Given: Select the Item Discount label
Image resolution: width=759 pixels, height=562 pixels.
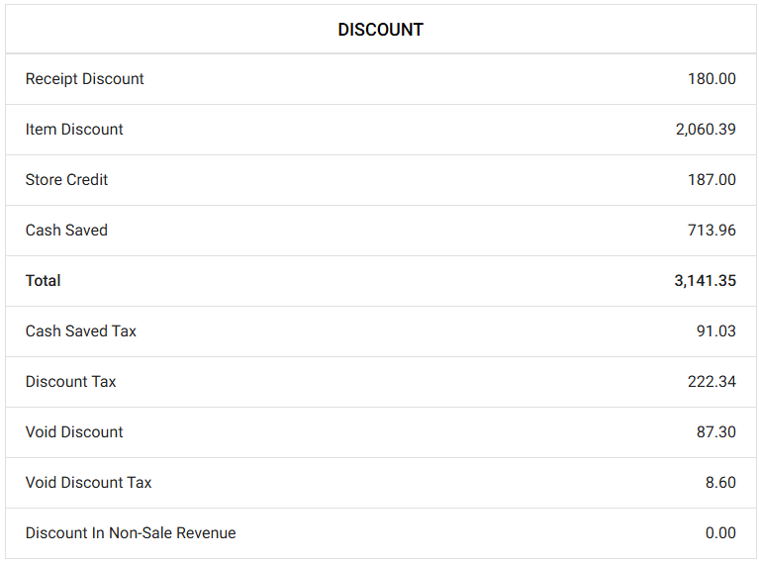Looking at the screenshot, I should (74, 130).
